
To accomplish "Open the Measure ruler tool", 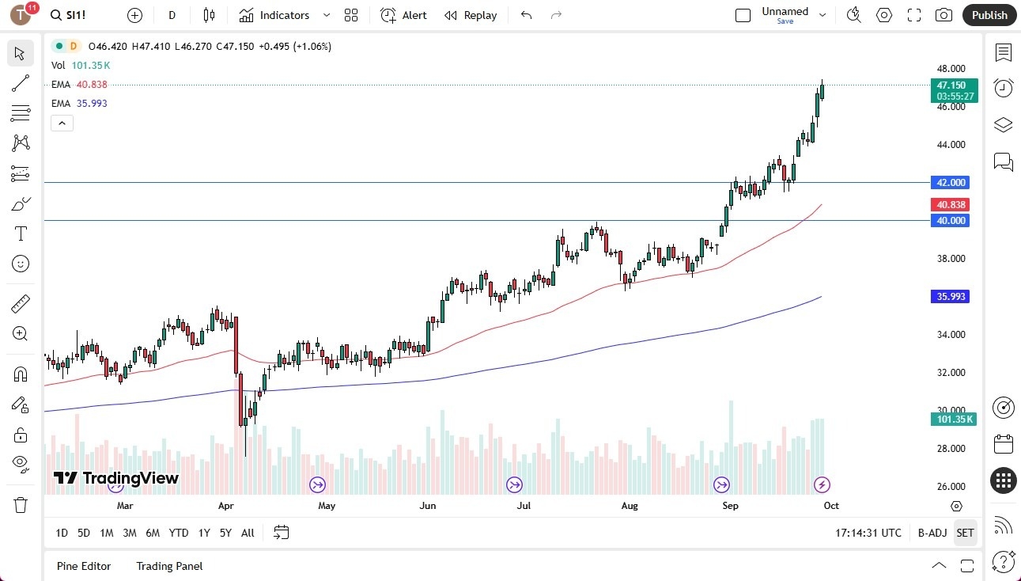I will (21, 303).
